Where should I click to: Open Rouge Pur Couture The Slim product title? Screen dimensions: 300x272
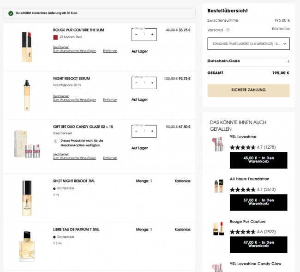click(x=78, y=30)
